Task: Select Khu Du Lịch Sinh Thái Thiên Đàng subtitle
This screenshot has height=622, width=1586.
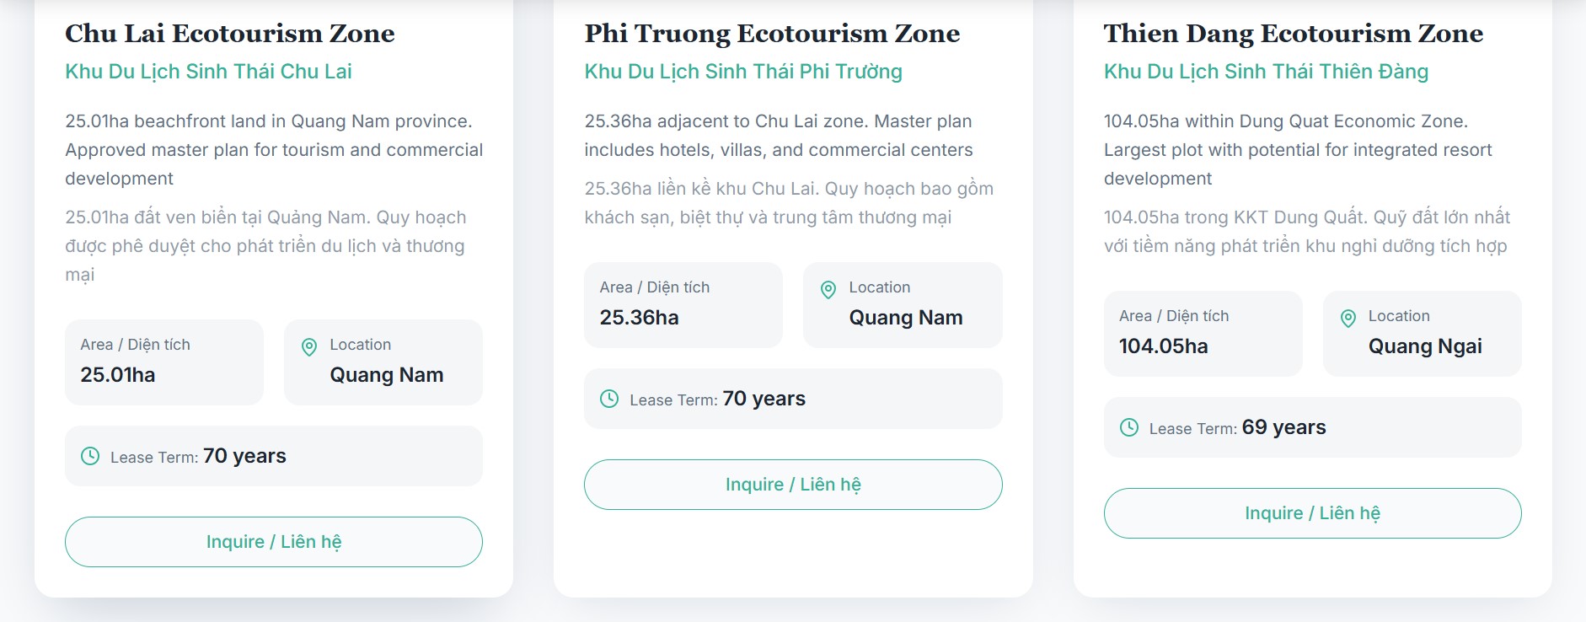Action: (1266, 72)
